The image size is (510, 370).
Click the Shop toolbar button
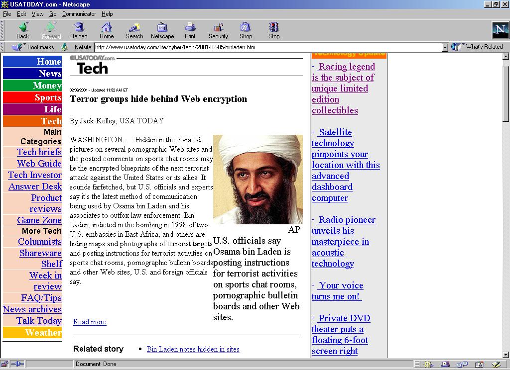click(246, 31)
